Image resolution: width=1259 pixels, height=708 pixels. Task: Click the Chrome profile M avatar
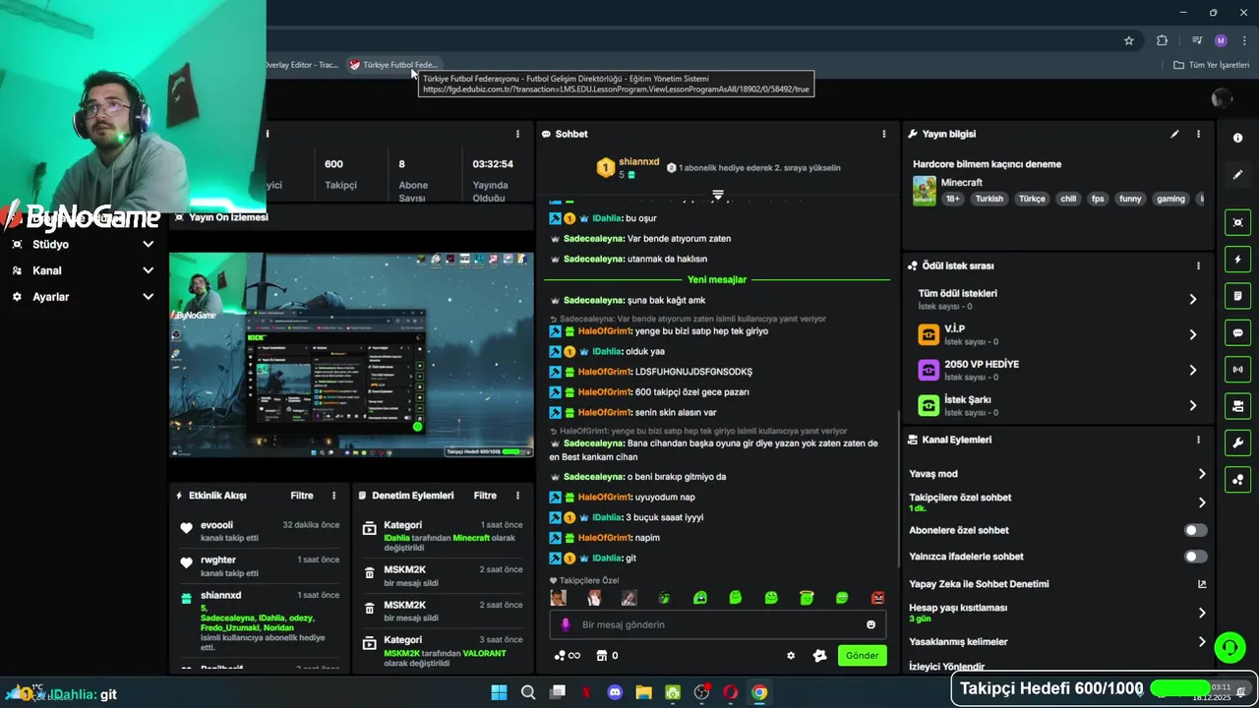point(1221,40)
